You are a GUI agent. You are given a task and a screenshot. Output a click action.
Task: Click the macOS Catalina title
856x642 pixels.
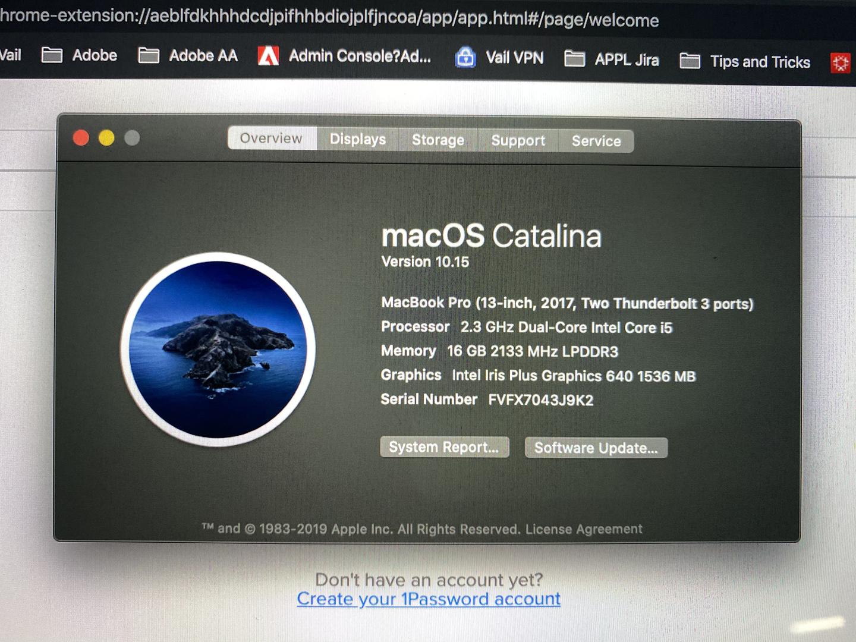click(x=492, y=236)
